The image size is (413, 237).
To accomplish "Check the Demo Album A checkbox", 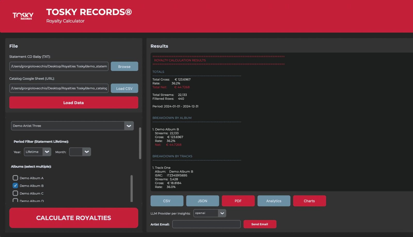I will pos(15,178).
